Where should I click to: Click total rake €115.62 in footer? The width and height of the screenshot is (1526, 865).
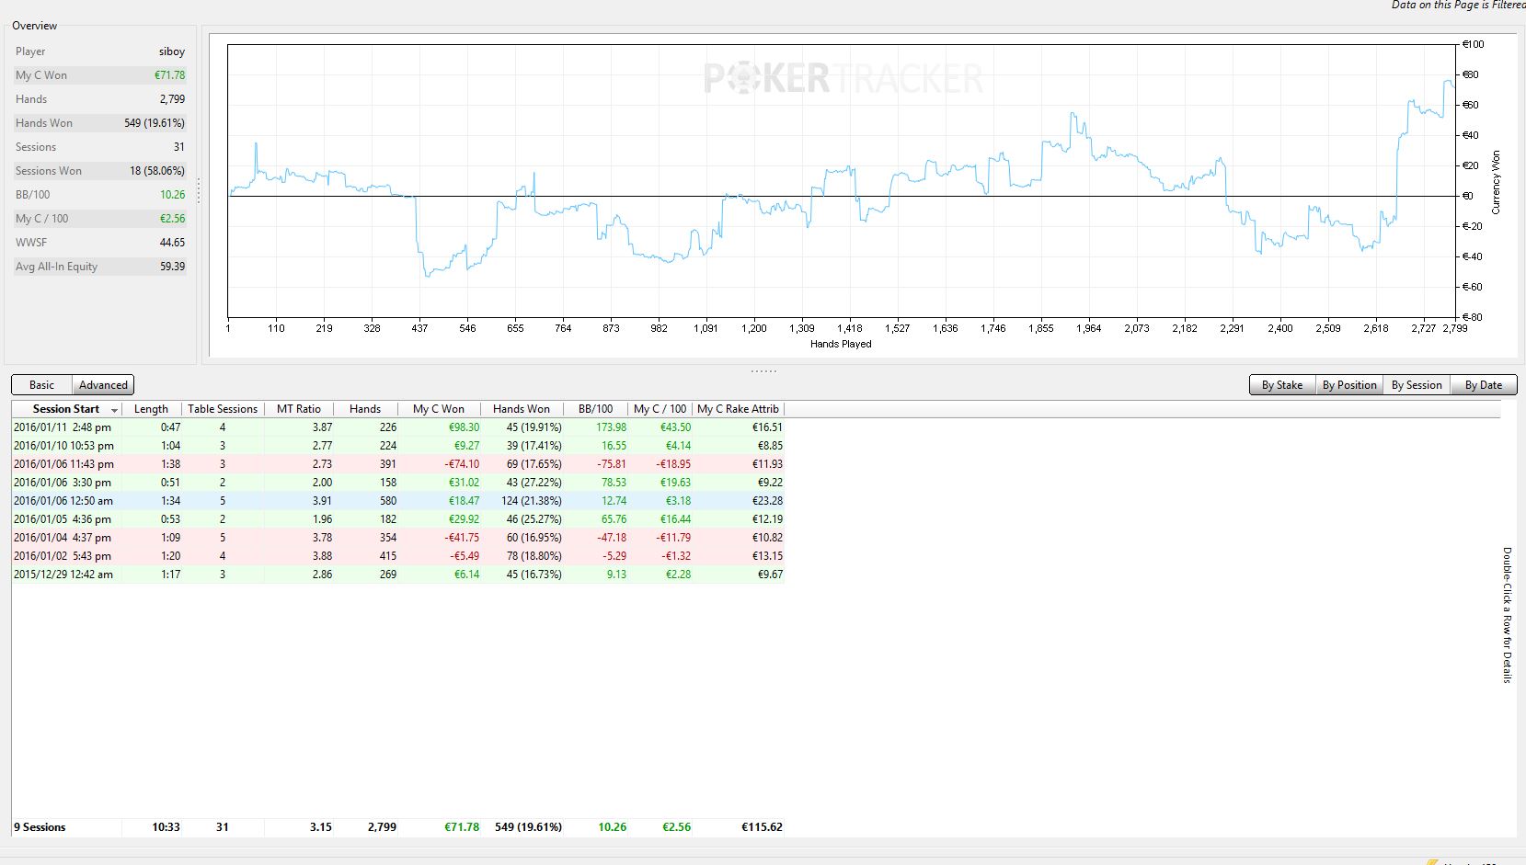pos(762,827)
